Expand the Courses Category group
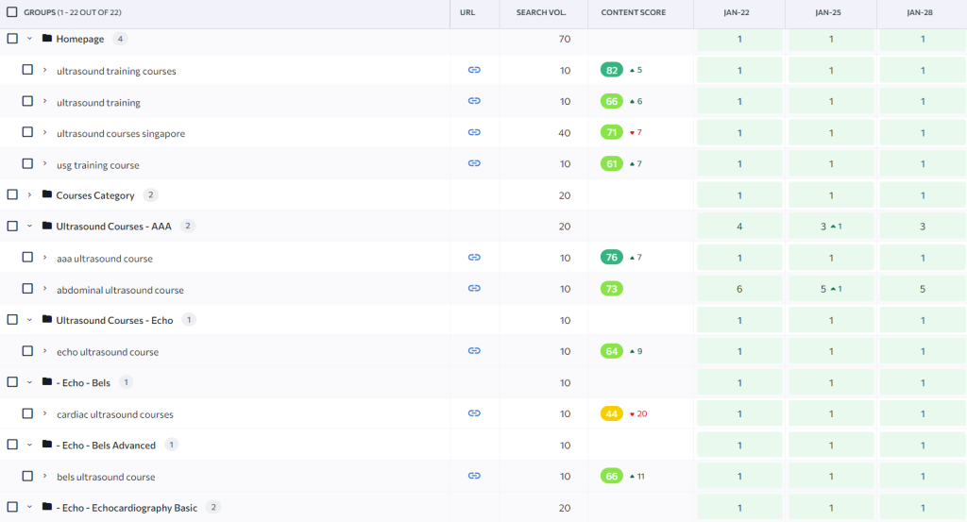Screen dimensions: 967x522 [x=29, y=195]
